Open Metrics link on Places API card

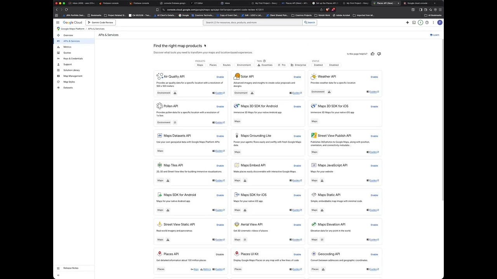(206, 269)
